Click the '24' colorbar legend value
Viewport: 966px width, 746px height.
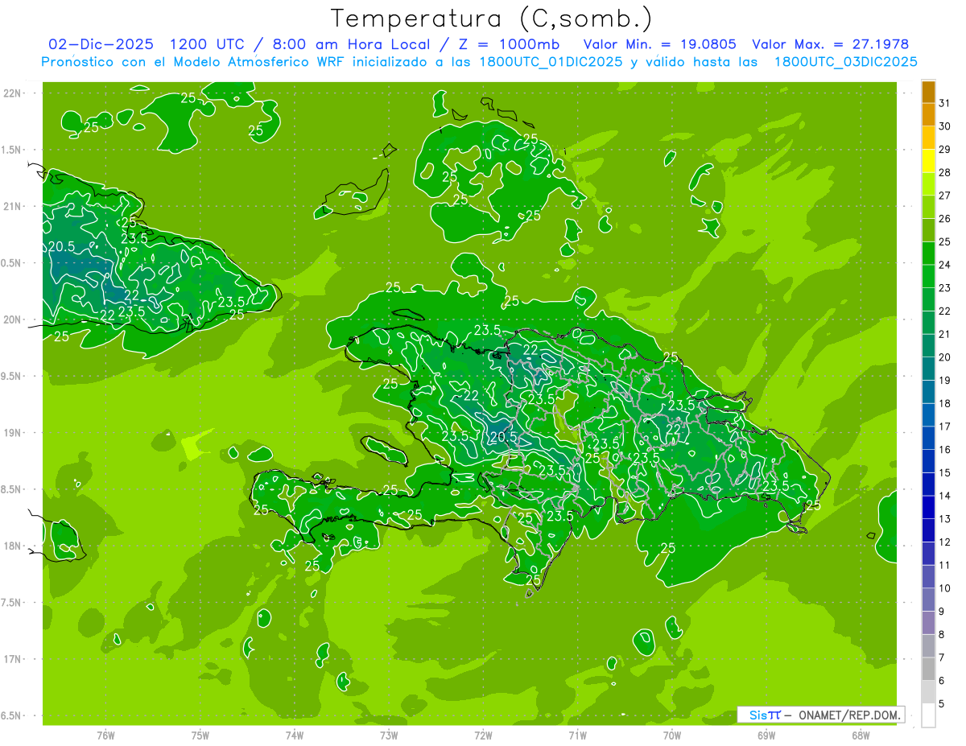tap(945, 265)
